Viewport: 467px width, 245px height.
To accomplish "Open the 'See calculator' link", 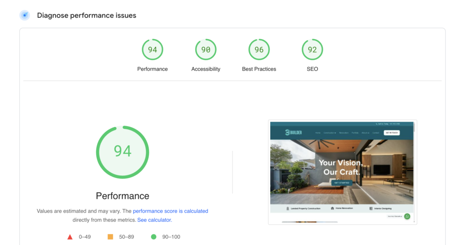I will click(154, 220).
